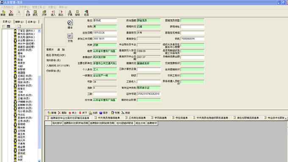The width and height of the screenshot is (288, 162).
Task: Select 李效成 in the personnel tree
Action: 21,154
